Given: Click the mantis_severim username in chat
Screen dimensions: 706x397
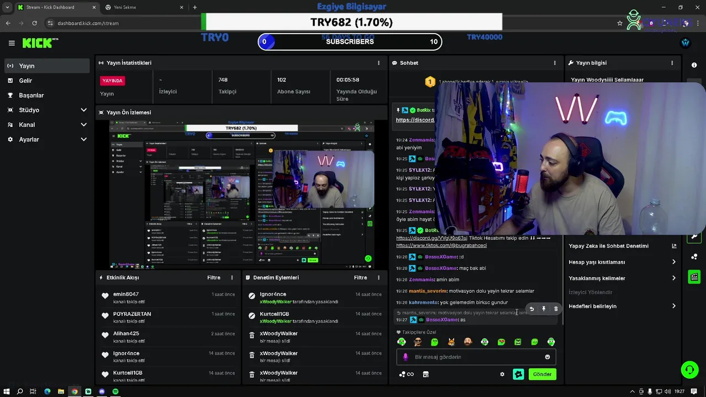Looking at the screenshot, I should click(427, 291).
